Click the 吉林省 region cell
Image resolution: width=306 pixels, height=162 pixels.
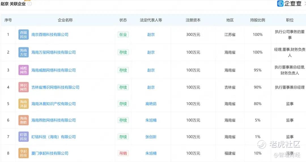click(x=230, y=87)
